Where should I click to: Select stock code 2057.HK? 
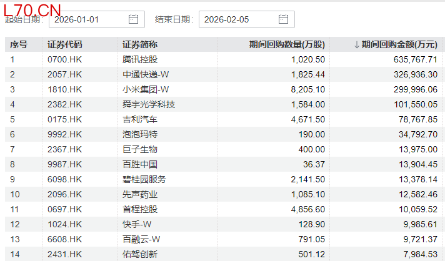[x=65, y=74]
